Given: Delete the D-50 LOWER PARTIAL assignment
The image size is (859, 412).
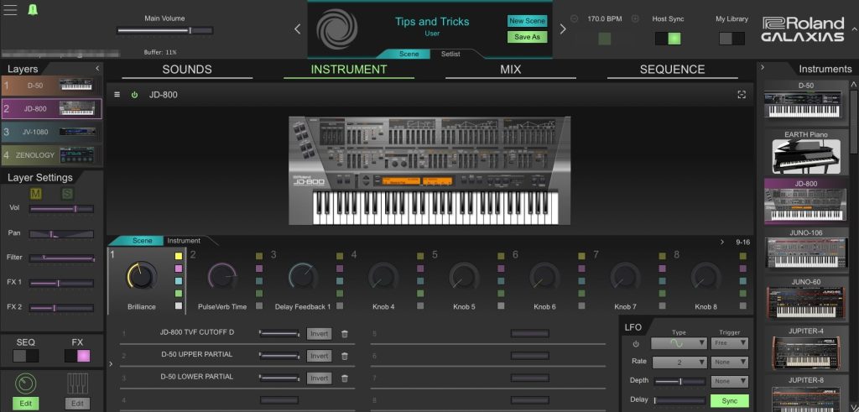Looking at the screenshot, I should tap(345, 378).
